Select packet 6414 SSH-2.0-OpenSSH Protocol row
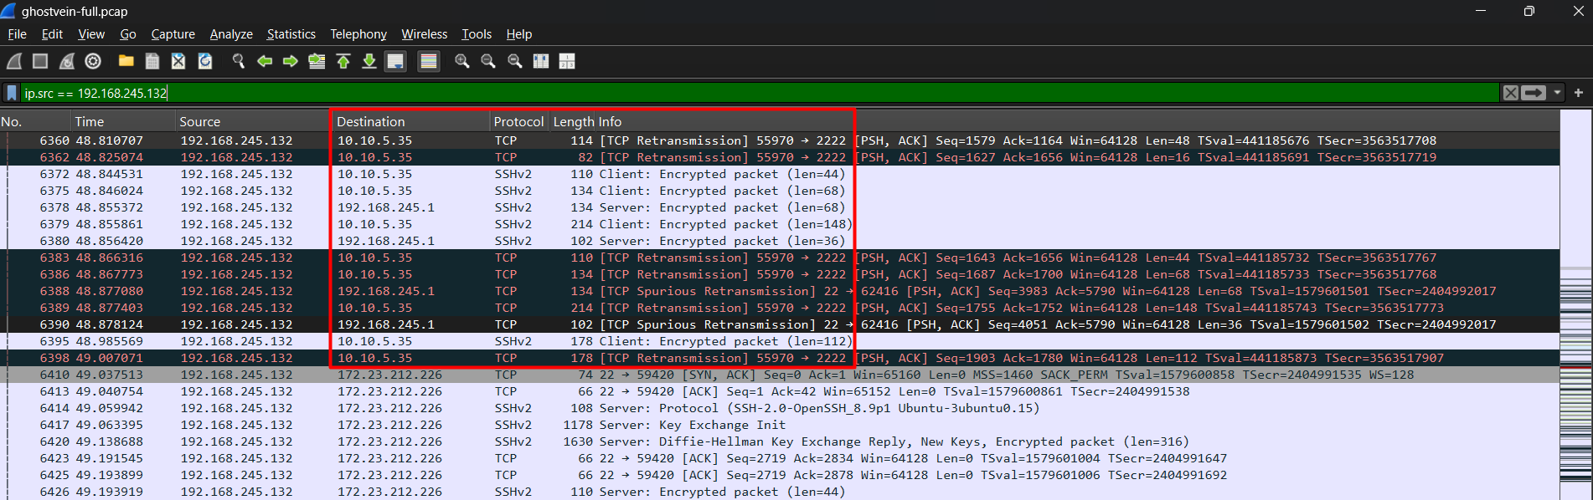The width and height of the screenshot is (1593, 500). (780, 408)
